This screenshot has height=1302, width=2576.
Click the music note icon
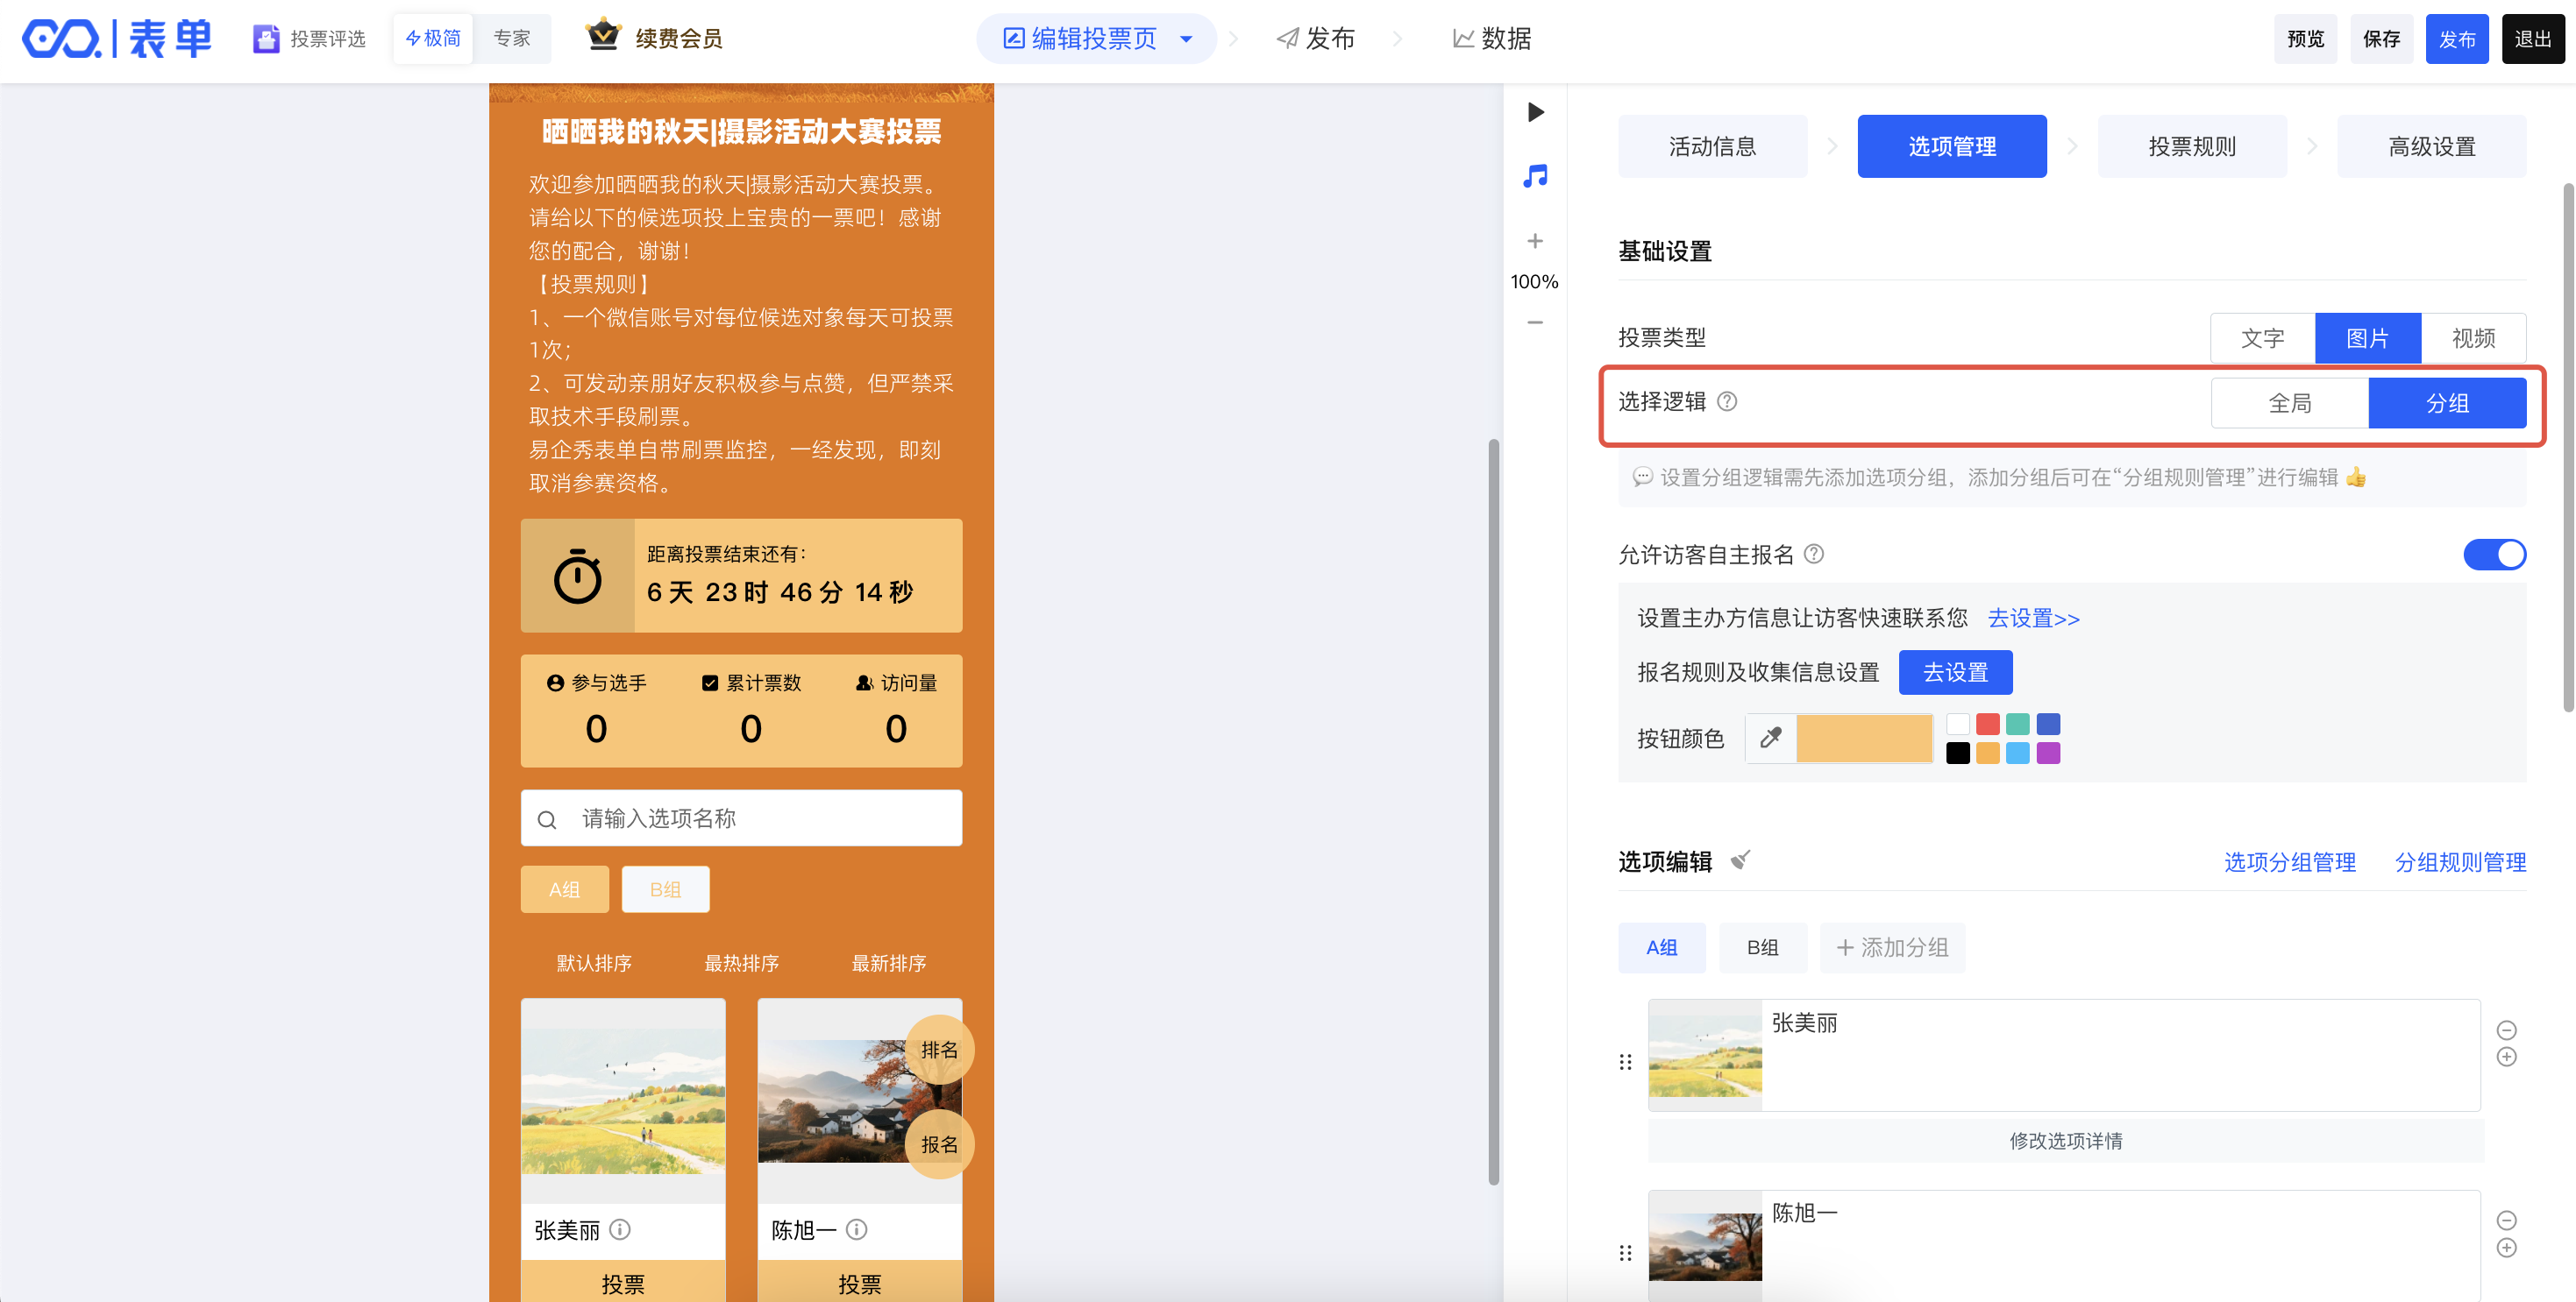(x=1535, y=176)
